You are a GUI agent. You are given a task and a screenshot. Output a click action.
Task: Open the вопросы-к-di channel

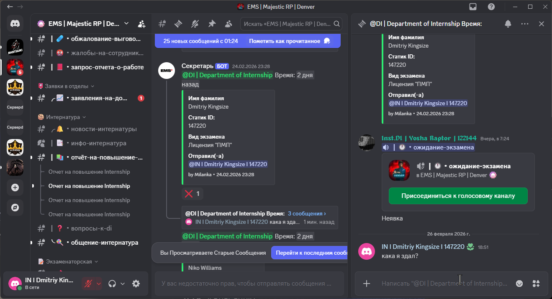pos(90,228)
